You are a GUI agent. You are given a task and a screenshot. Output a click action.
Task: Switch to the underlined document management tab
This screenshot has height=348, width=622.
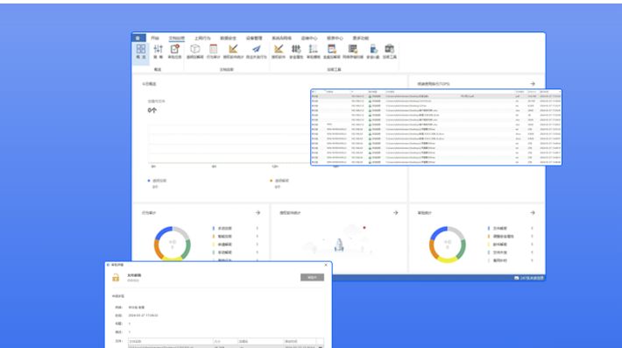[x=176, y=38]
